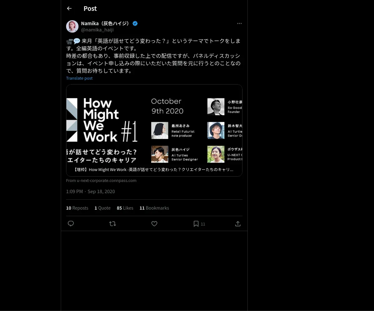This screenshot has width=374, height=311.
Task: Click the repost arrows icon
Action: (x=113, y=224)
